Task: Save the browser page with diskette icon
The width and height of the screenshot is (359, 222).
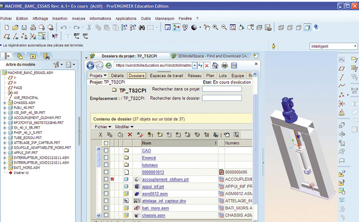Action: (x=234, y=65)
